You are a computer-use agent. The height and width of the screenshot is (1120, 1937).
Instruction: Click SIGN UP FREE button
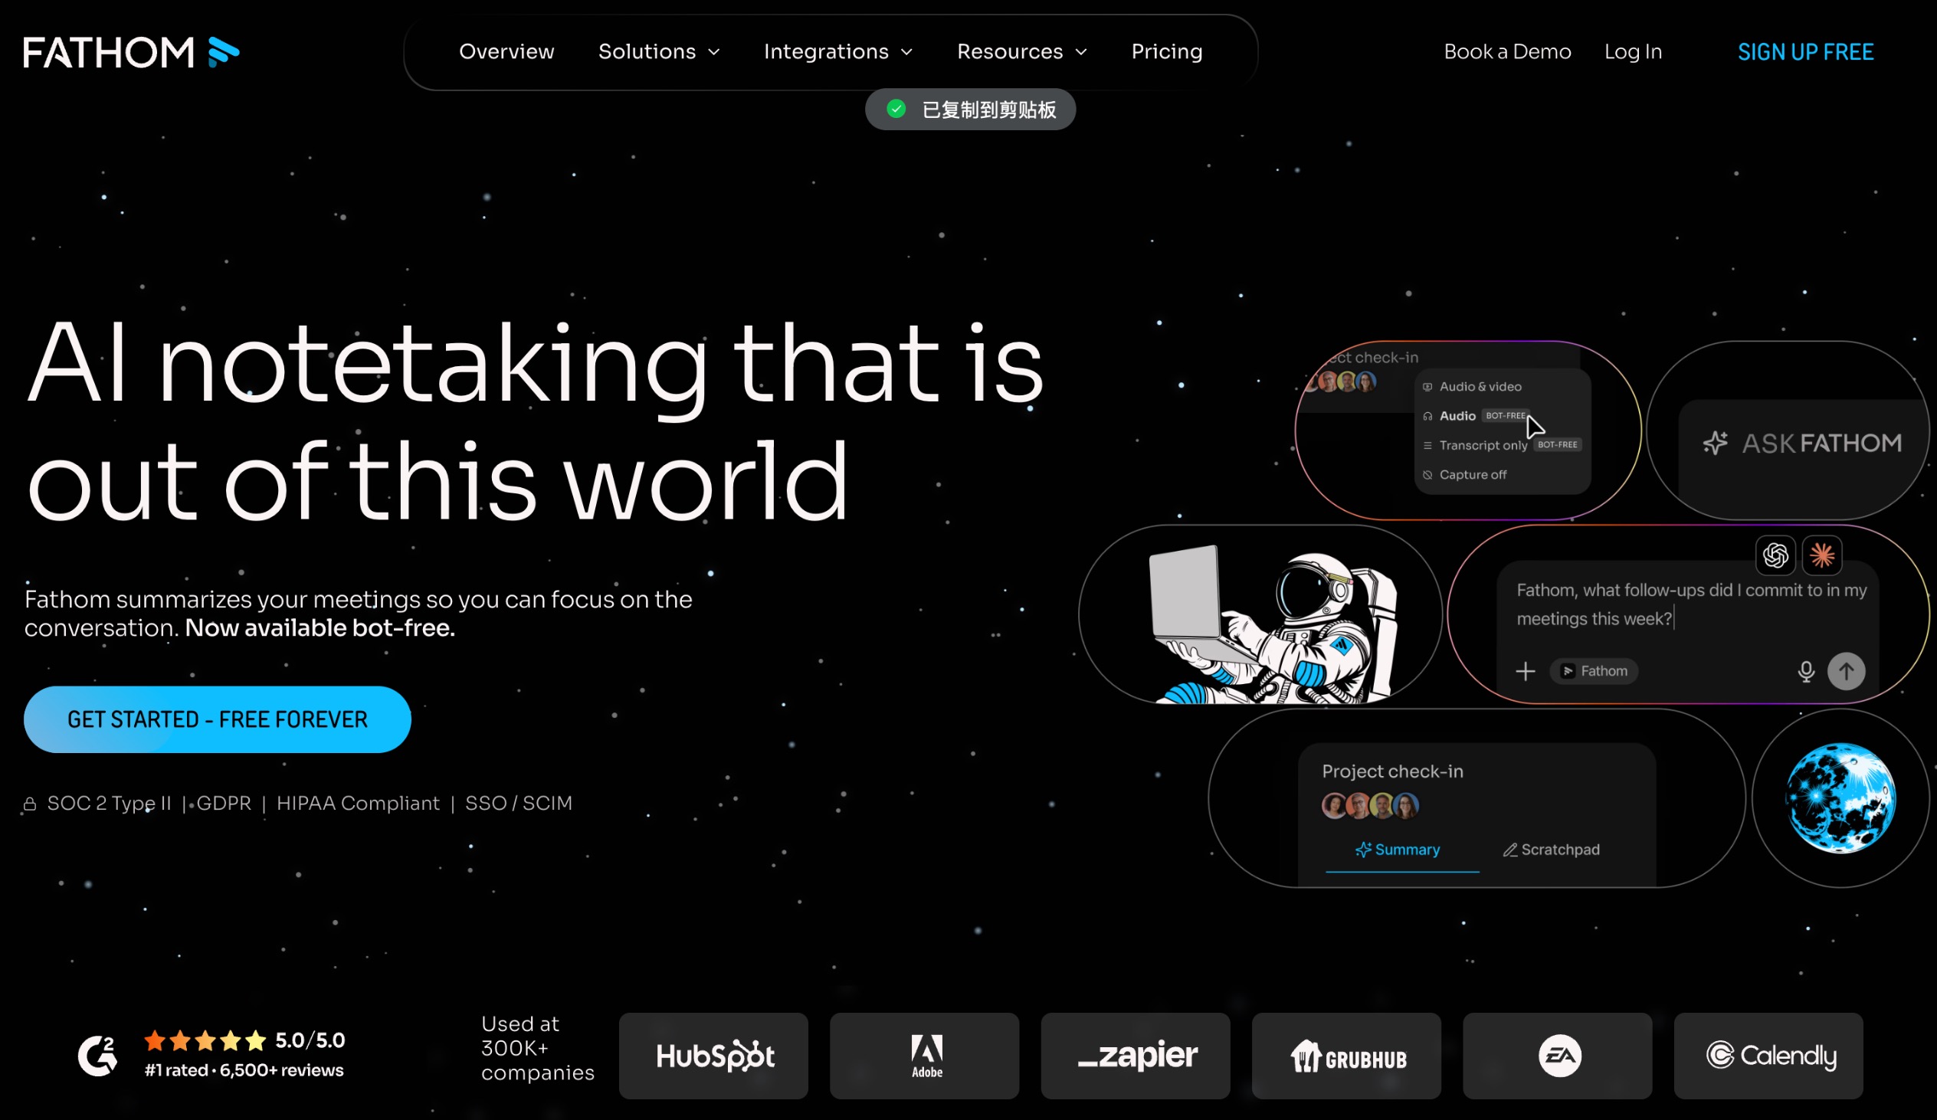click(1805, 51)
